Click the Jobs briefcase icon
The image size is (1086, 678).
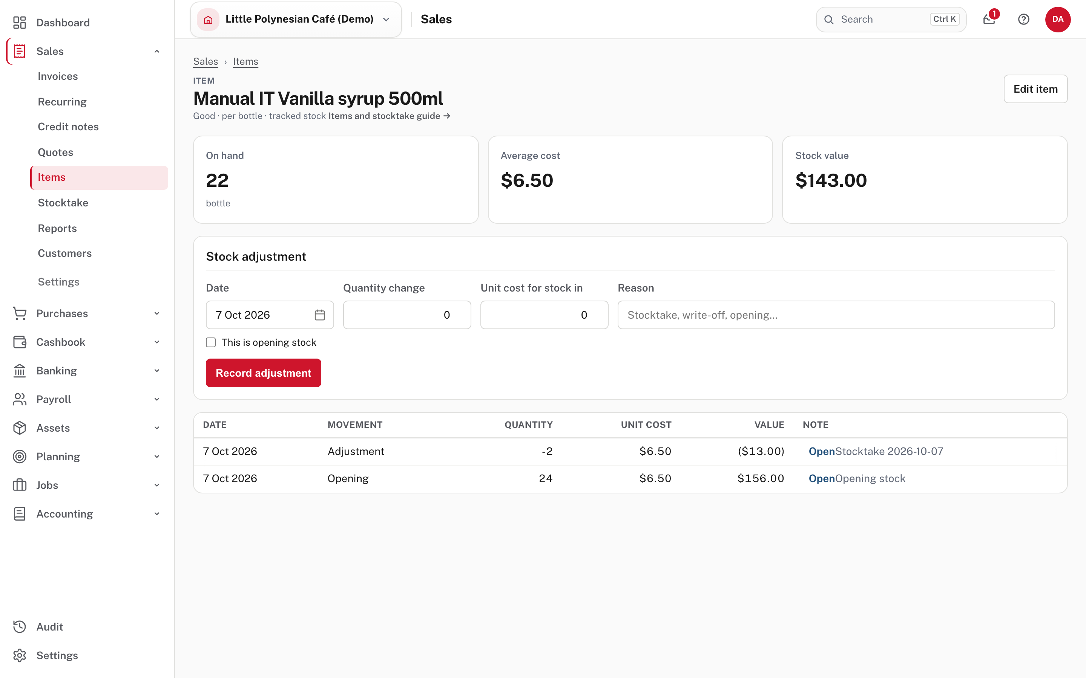click(x=19, y=485)
